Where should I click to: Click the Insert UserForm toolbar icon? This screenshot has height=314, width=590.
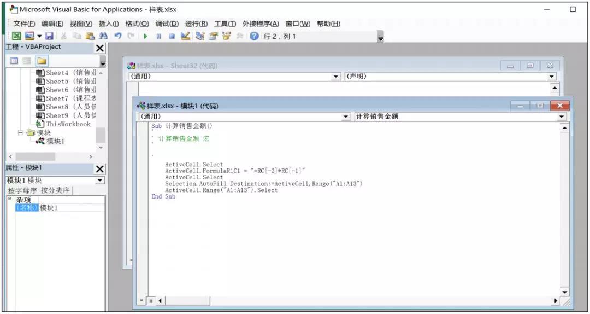pos(29,36)
